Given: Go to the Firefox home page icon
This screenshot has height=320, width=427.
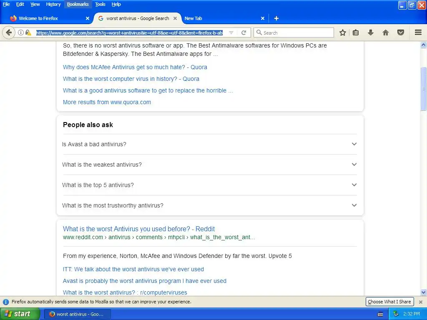Looking at the screenshot, I should 386,32.
